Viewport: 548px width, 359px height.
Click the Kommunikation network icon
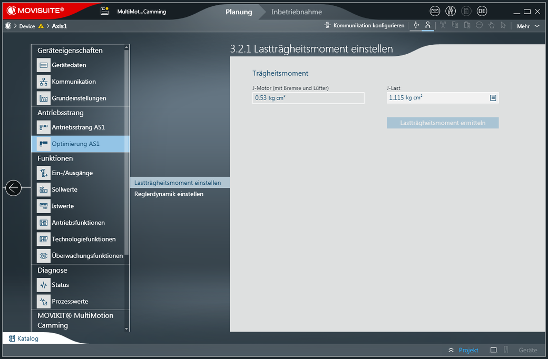44,82
